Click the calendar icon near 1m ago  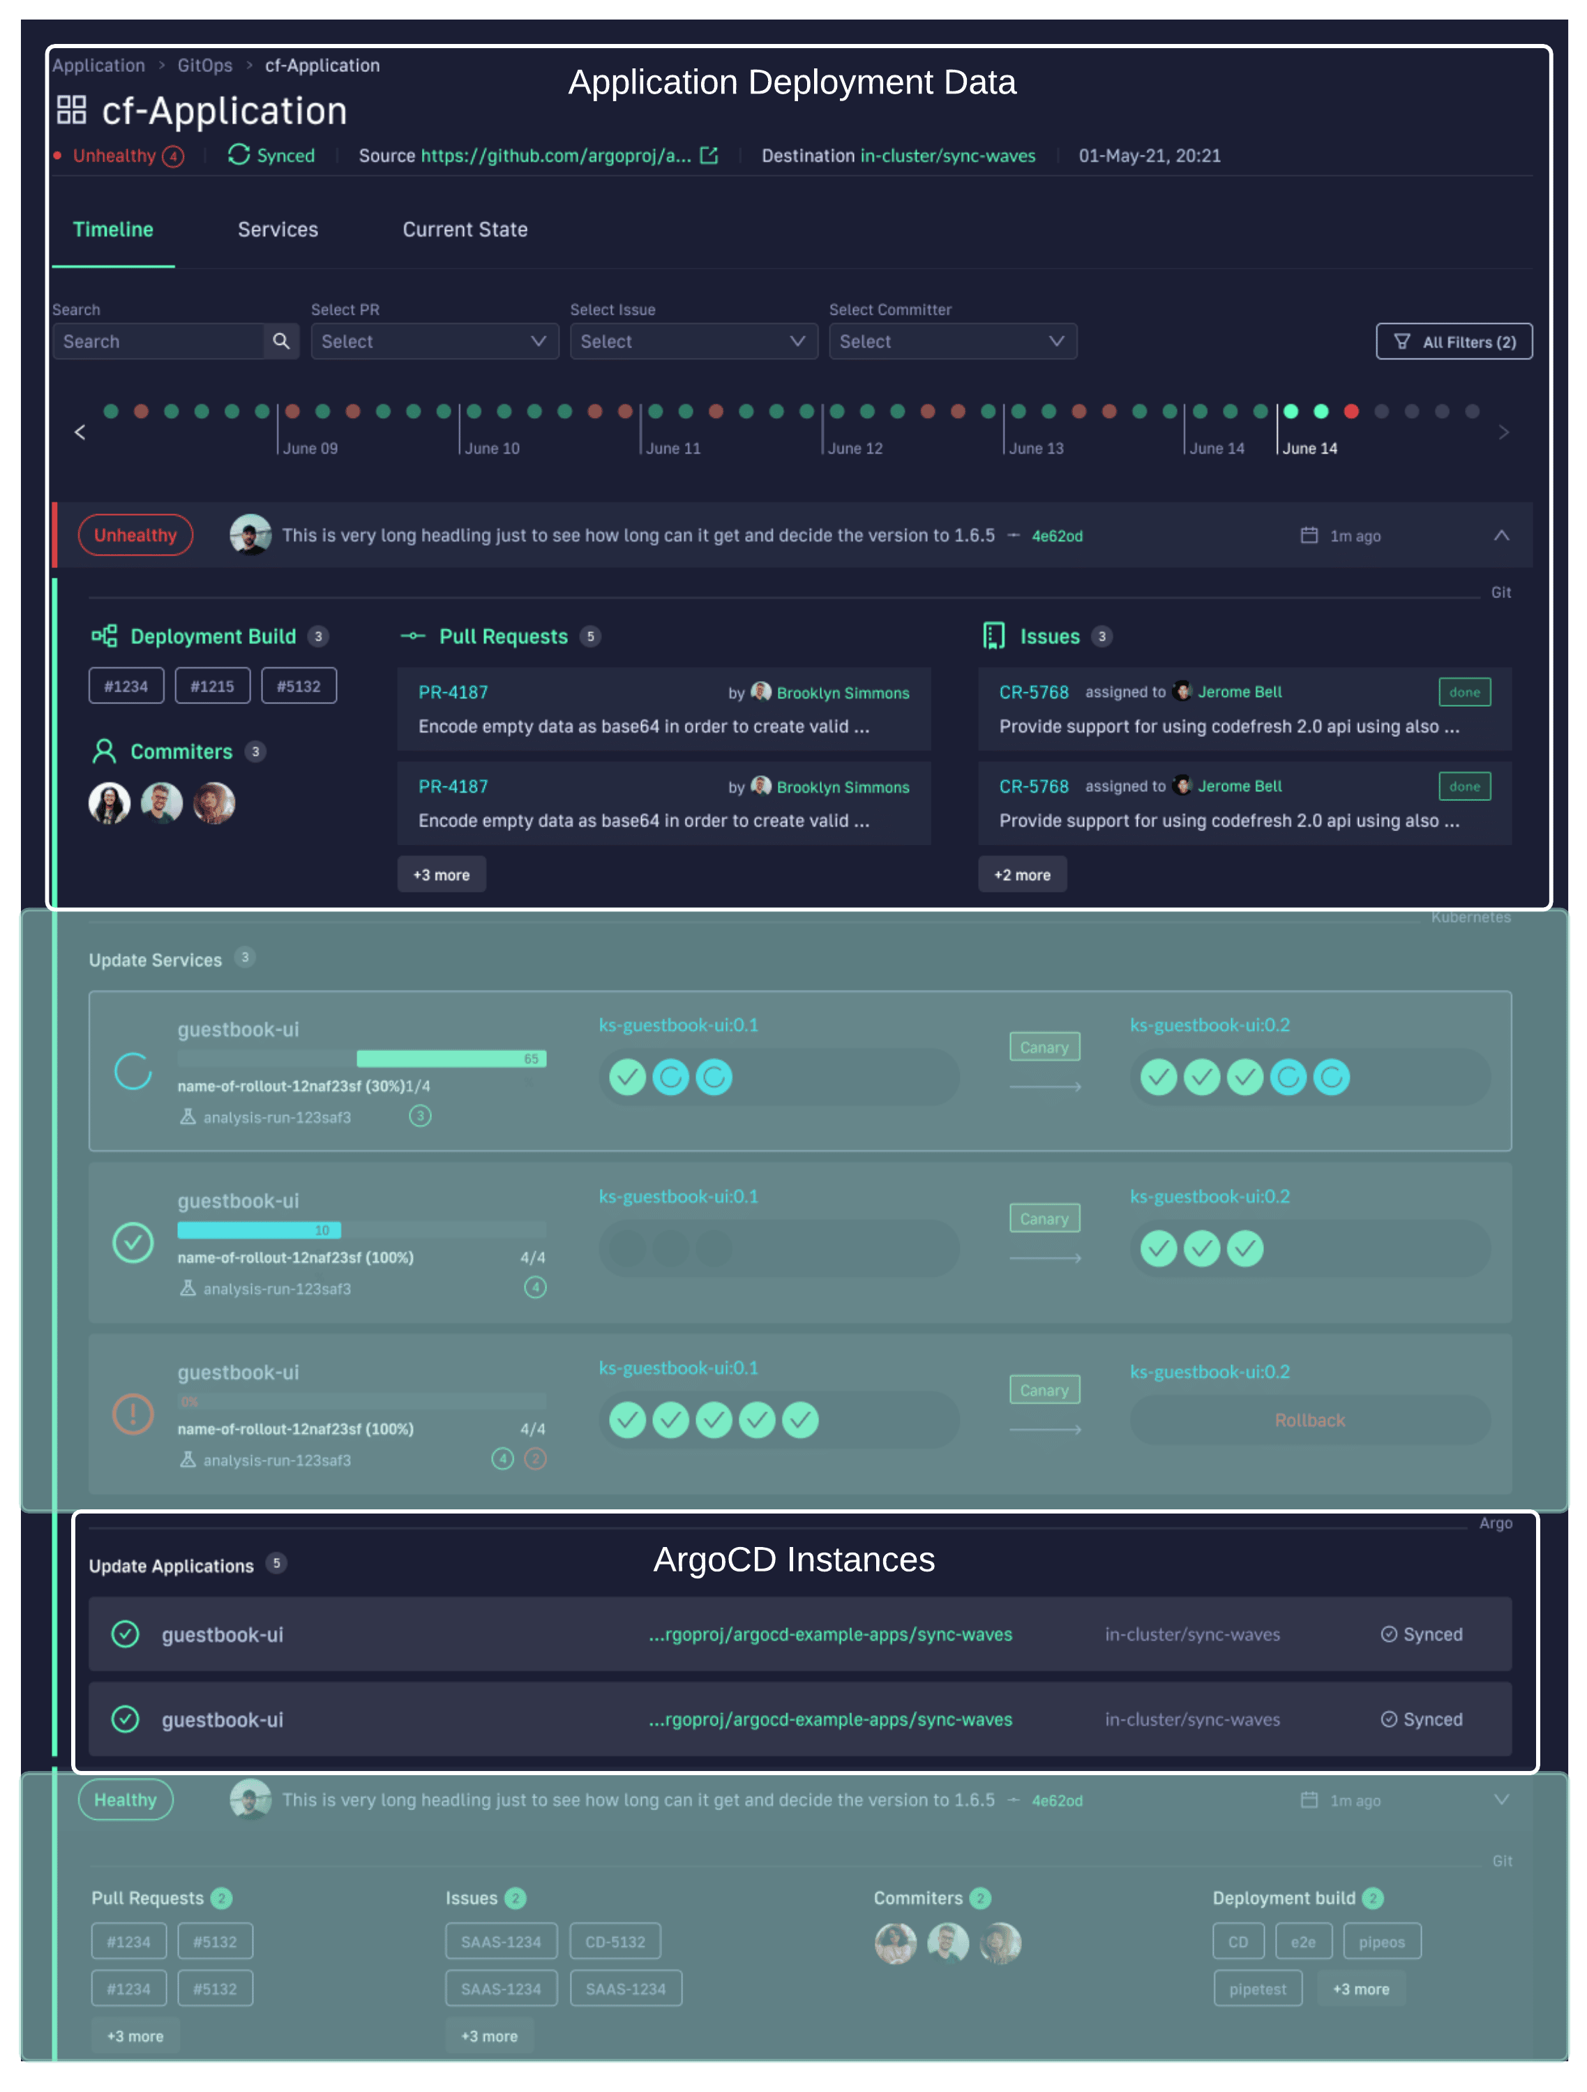1309,535
